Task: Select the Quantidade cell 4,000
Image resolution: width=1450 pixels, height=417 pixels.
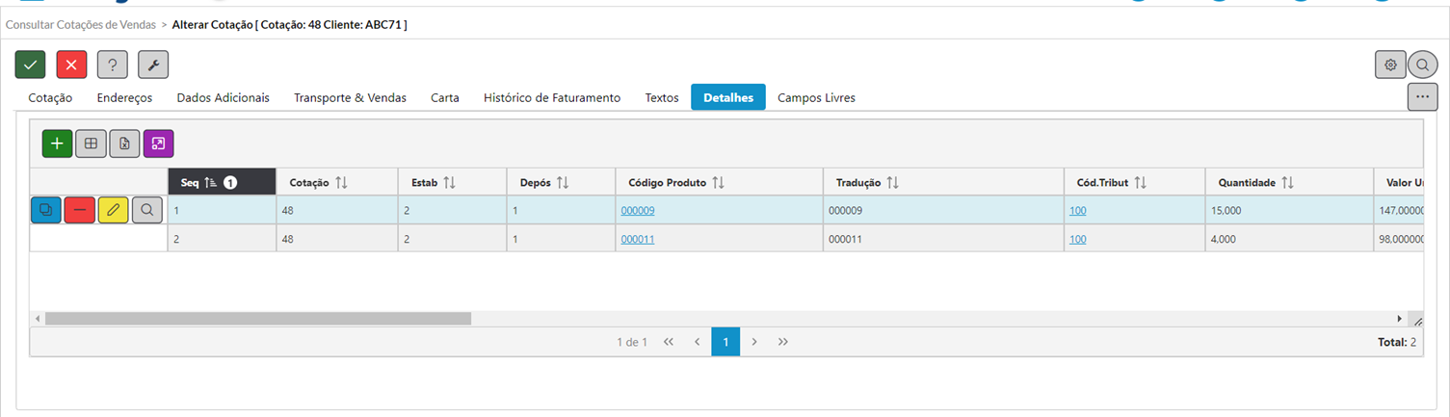Action: click(x=1289, y=239)
